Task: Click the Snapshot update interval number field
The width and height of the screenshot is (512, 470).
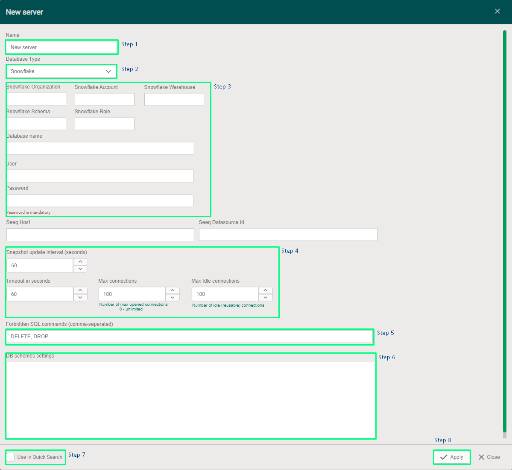Action: coord(40,265)
